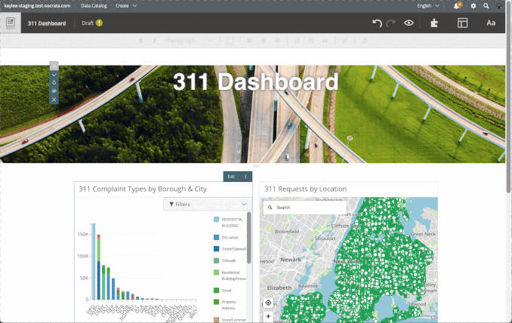Image resolution: width=512 pixels, height=323 pixels.
Task: Delete the hero block with X
Action: pyautogui.click(x=54, y=100)
